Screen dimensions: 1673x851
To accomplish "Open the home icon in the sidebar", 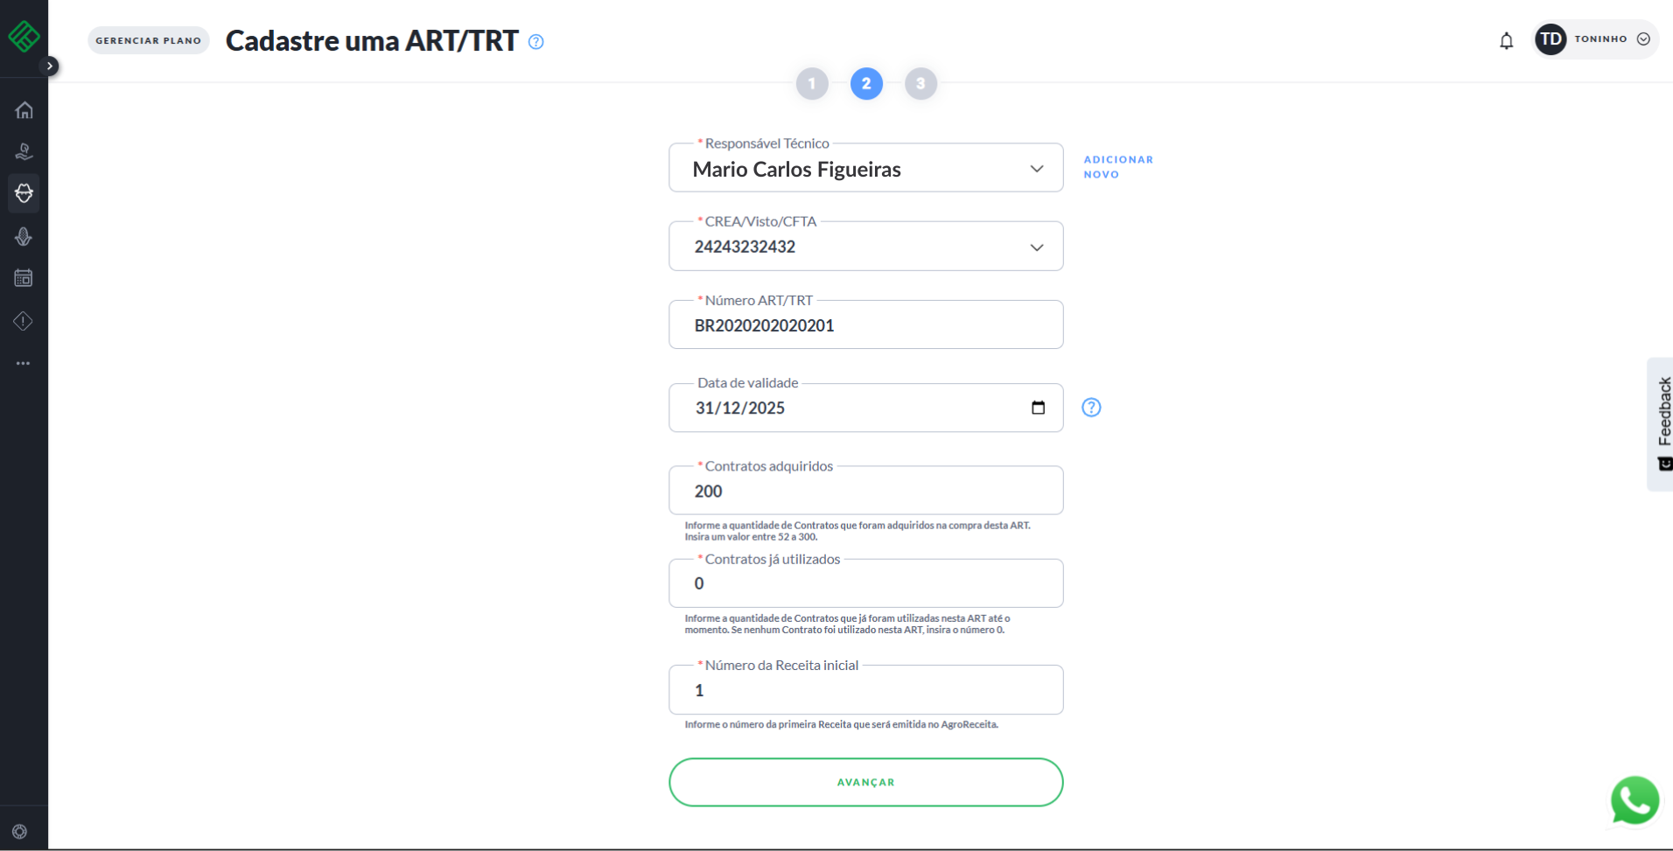I will pos(24,110).
